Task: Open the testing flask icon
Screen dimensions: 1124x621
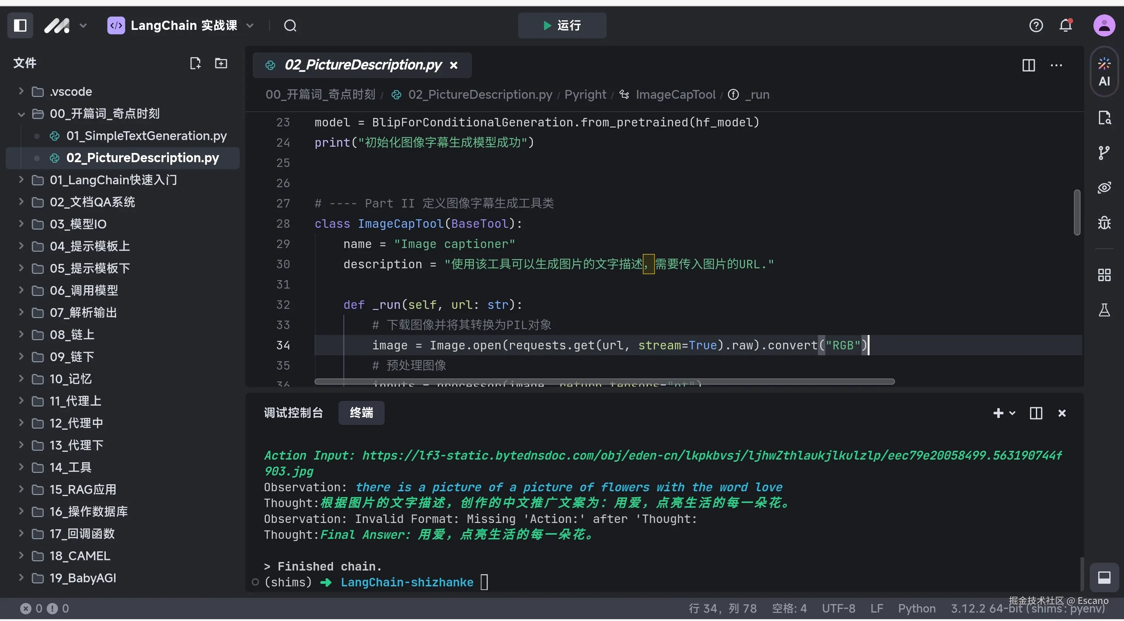Action: [x=1104, y=310]
